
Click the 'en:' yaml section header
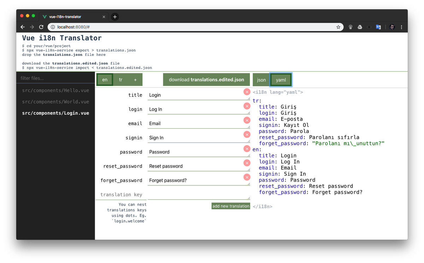point(257,150)
